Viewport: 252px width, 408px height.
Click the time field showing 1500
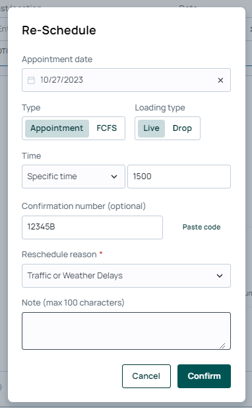coord(179,177)
